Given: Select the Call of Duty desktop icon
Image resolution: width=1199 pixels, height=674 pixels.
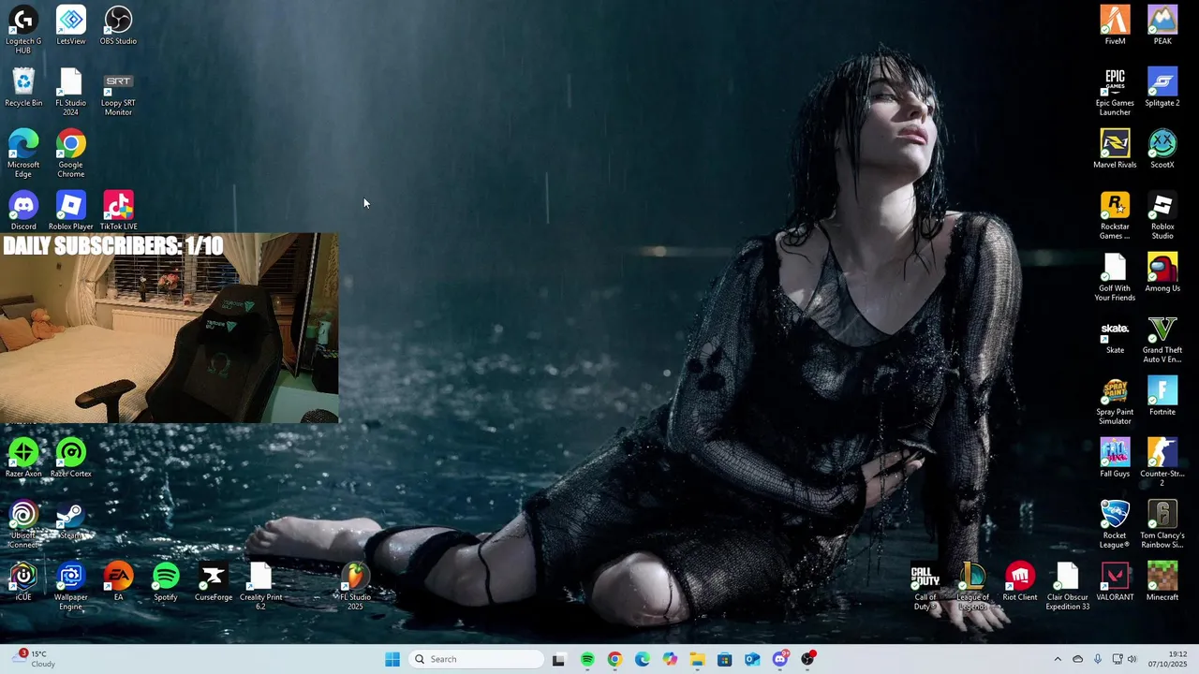Looking at the screenshot, I should [x=925, y=586].
